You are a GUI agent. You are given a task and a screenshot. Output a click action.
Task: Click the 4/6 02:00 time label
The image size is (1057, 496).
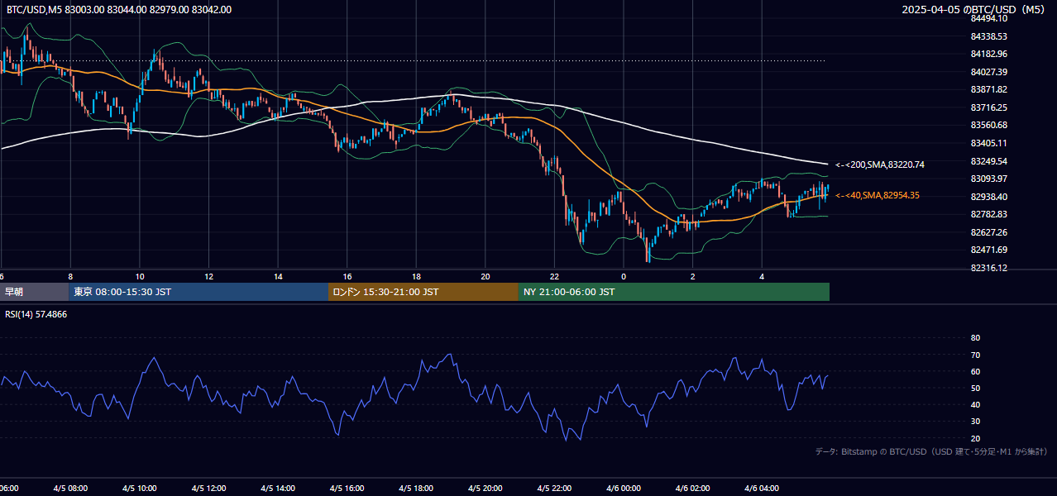[x=692, y=489]
